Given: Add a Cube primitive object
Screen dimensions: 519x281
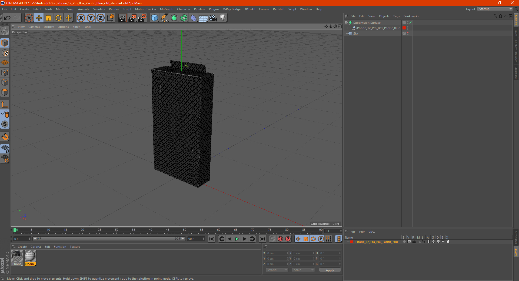Looking at the screenshot, I should [x=154, y=18].
